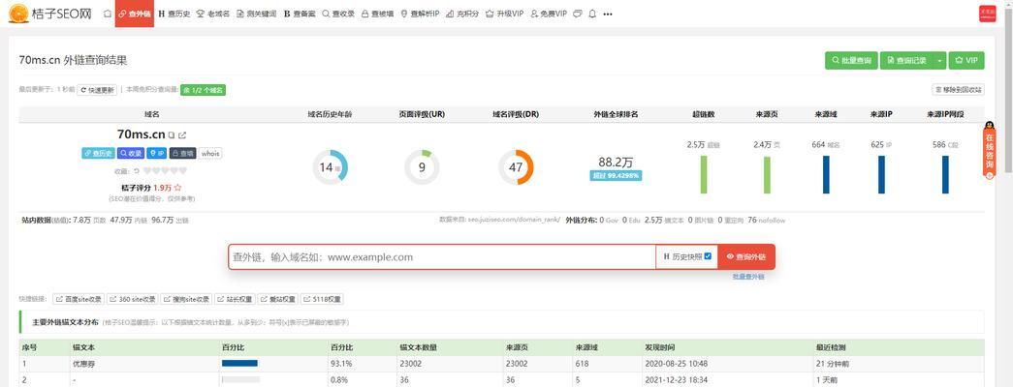The height and width of the screenshot is (387, 1013).
Task: Click the green VIP button
Action: [966, 61]
